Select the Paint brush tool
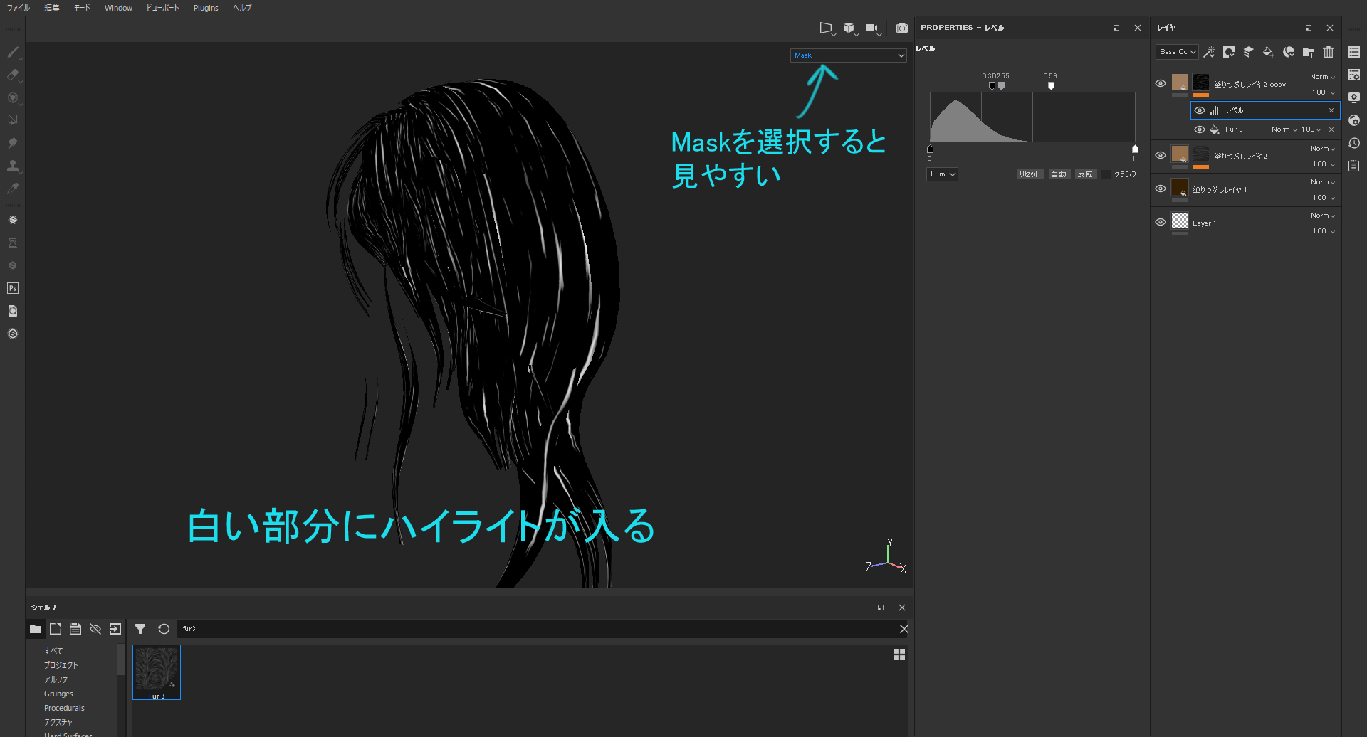 pyautogui.click(x=13, y=52)
